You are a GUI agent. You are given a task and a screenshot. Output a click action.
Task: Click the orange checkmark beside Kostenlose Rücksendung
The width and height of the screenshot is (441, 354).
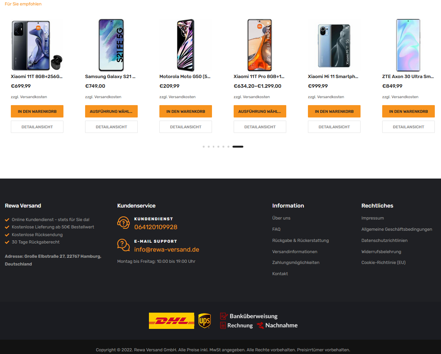click(x=7, y=235)
